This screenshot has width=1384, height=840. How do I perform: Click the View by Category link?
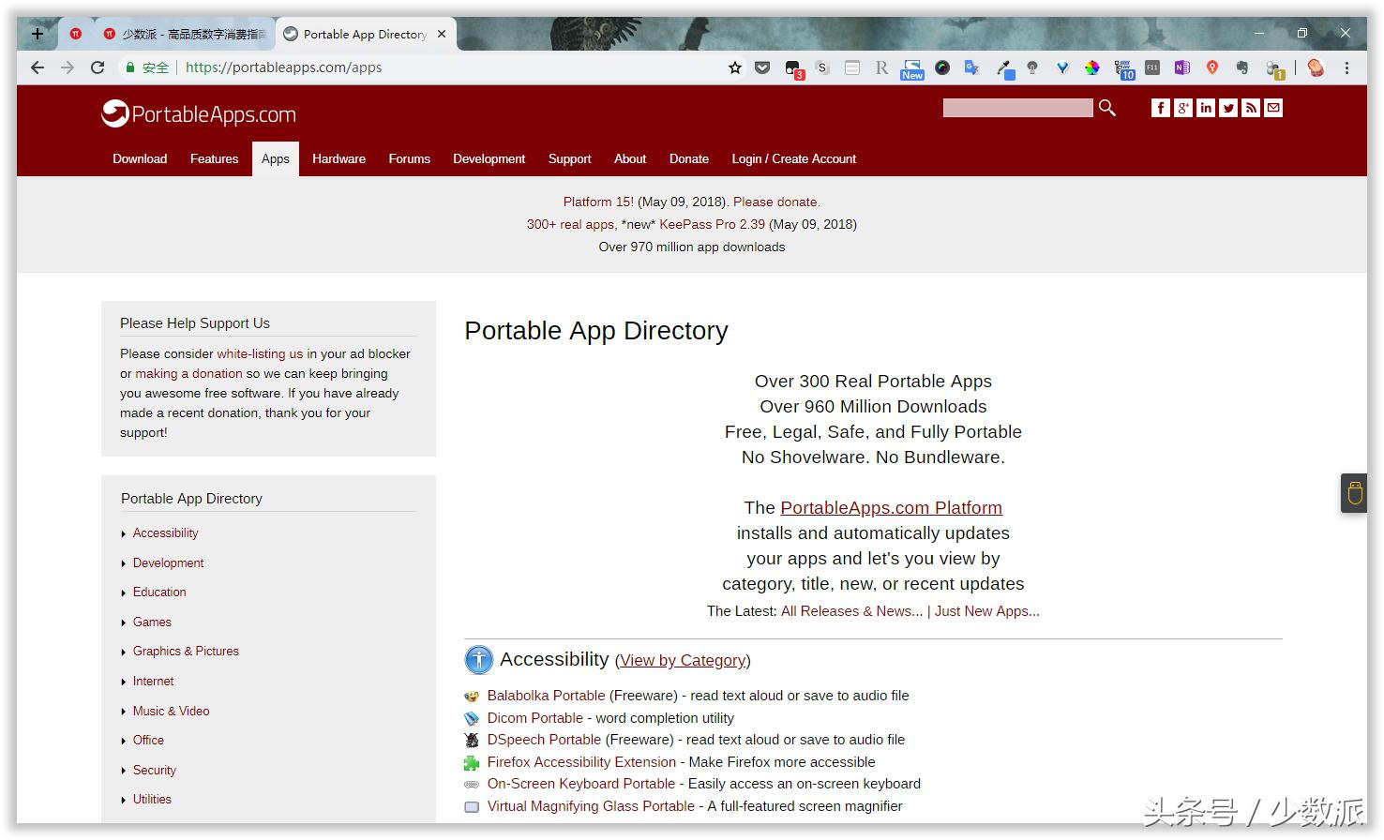point(683,661)
